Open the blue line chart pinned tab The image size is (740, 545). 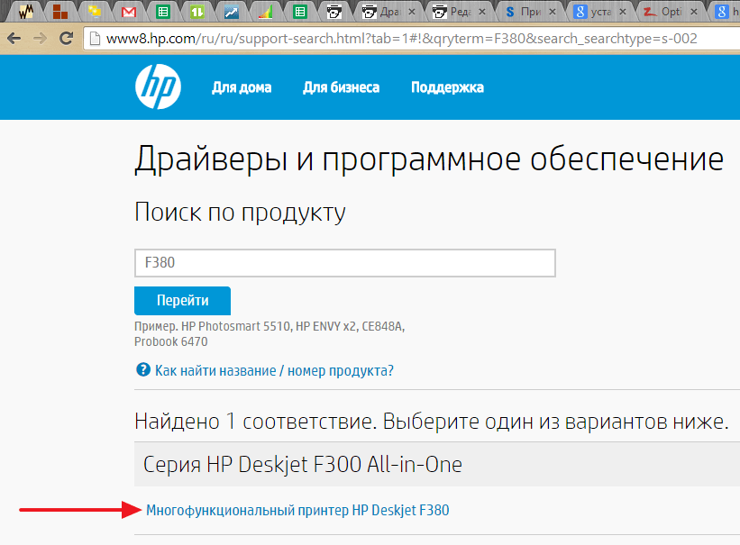point(232,12)
